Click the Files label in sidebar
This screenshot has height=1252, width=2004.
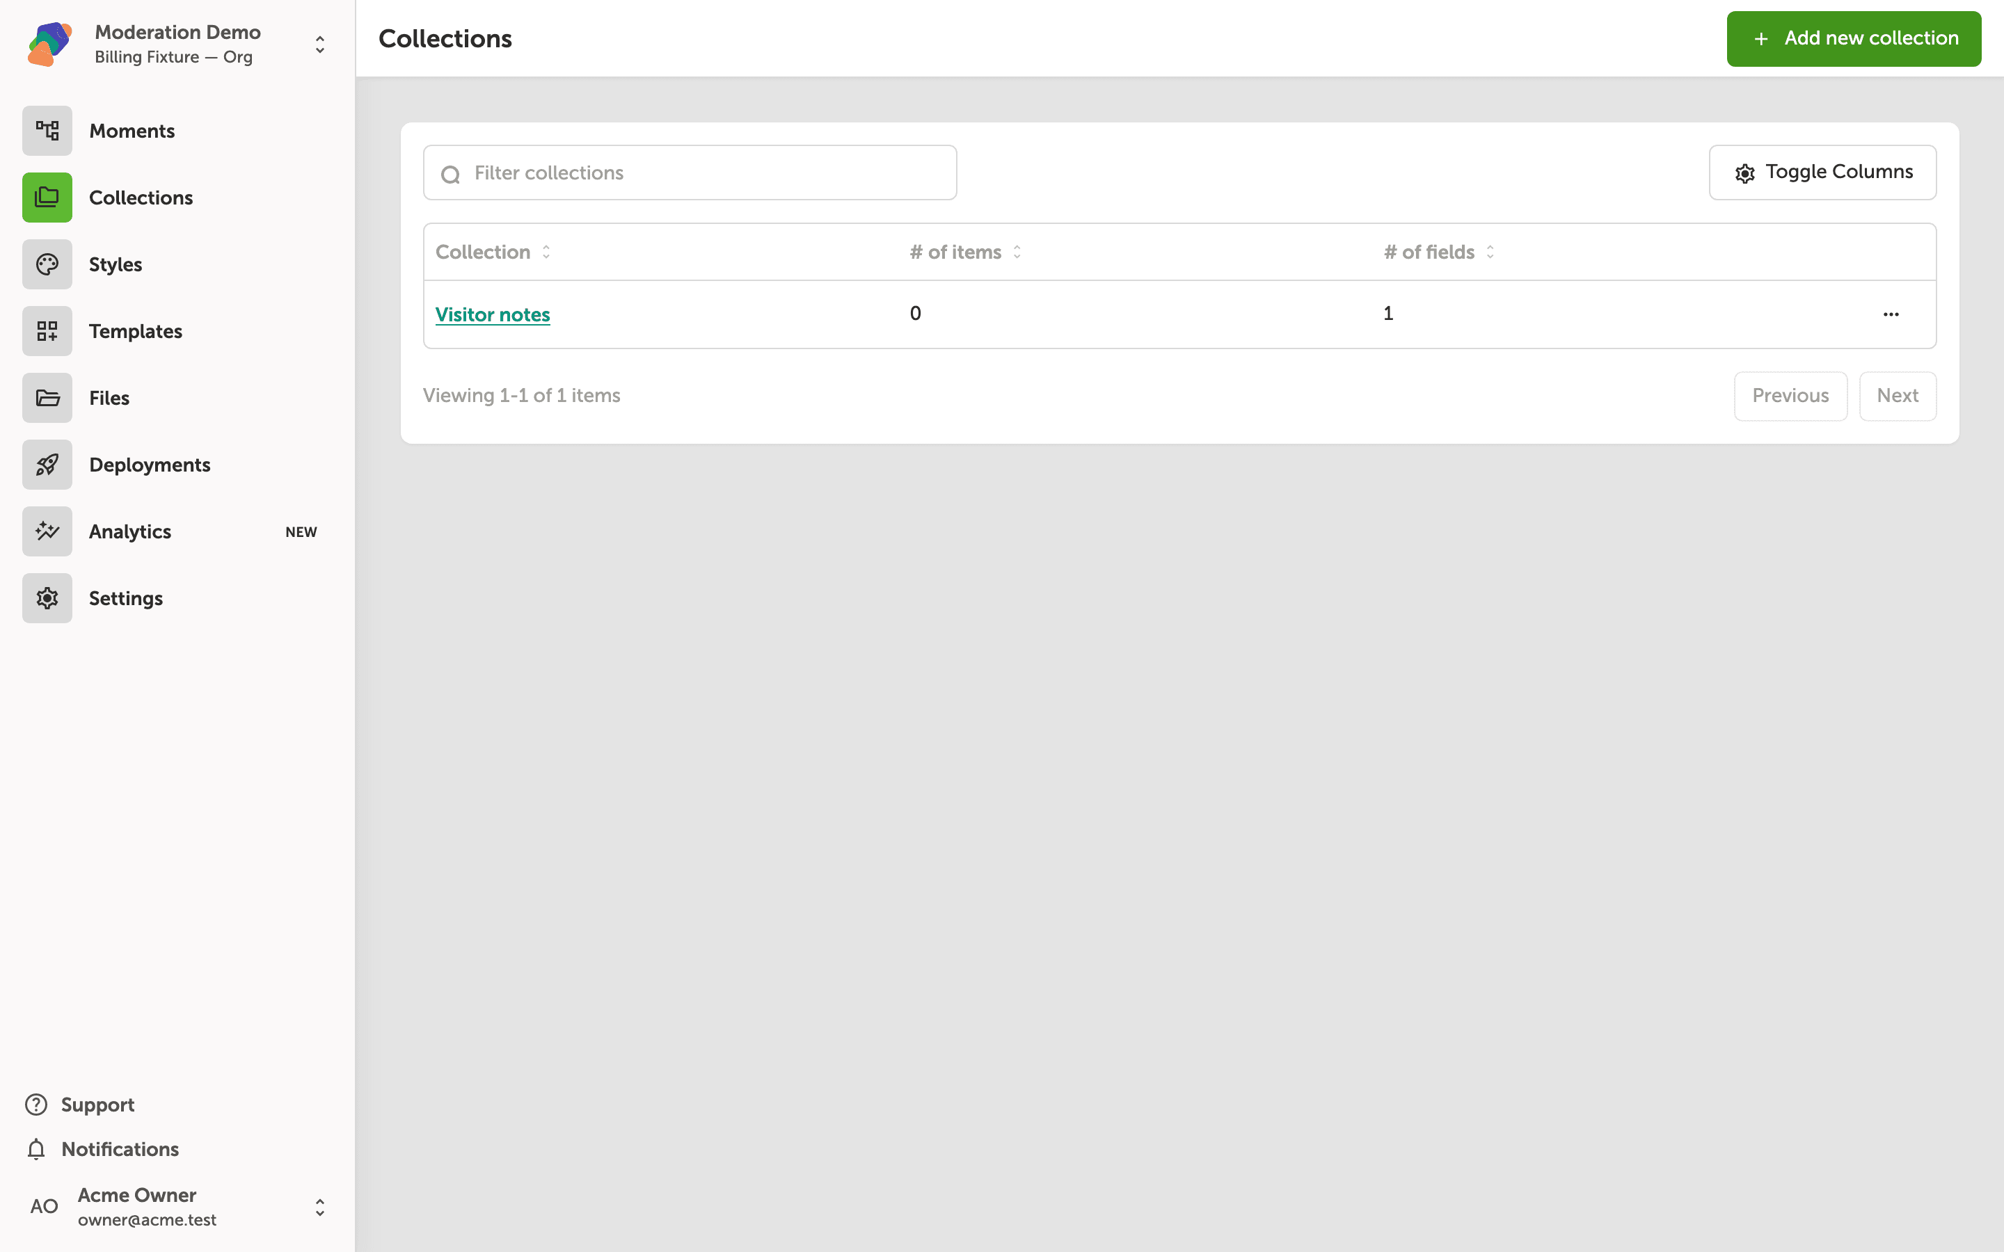109,399
